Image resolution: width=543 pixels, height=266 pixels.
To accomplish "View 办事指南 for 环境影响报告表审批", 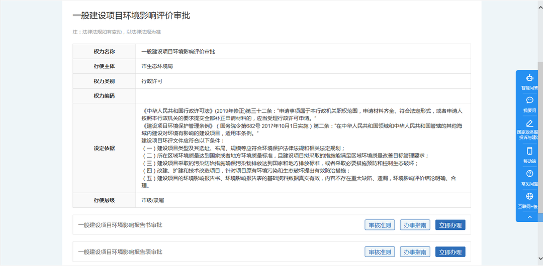I will coord(415,252).
